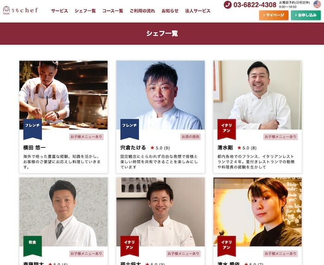Open the 法人サービス navigation link

pos(198,11)
